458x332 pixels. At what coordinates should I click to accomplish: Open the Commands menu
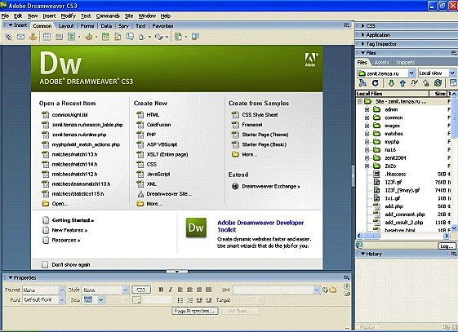pyautogui.click(x=108, y=16)
